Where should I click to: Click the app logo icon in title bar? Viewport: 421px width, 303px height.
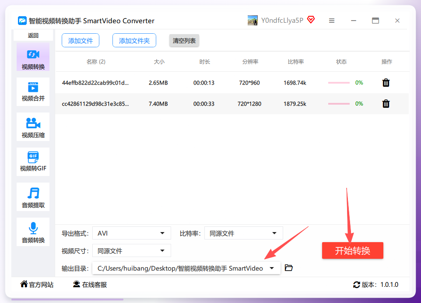pyautogui.click(x=22, y=21)
